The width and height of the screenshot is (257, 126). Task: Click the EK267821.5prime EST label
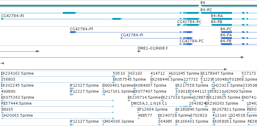coord(229,109)
